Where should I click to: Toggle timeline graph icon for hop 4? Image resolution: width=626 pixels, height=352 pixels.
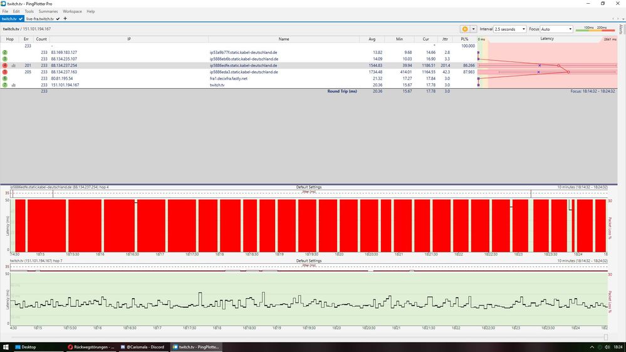pos(14,65)
